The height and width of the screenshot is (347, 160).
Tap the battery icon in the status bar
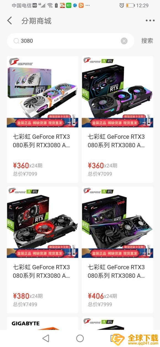[130, 5]
